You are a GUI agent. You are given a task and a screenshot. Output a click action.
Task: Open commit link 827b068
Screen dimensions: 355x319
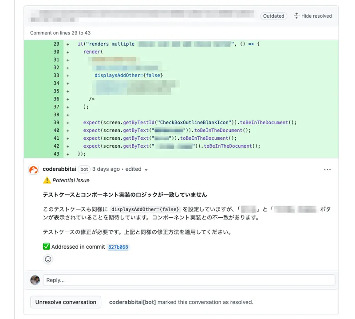coord(118,247)
